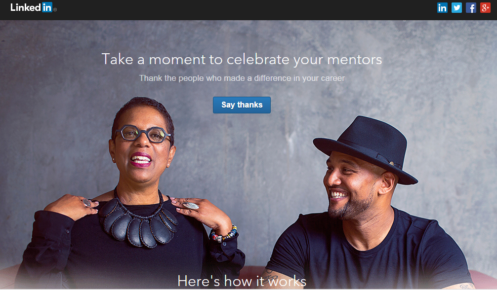Click the man's black fedora hat

click(x=365, y=148)
